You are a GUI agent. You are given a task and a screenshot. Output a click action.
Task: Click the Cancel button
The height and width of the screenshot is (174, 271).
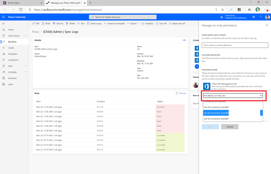pos(230,127)
